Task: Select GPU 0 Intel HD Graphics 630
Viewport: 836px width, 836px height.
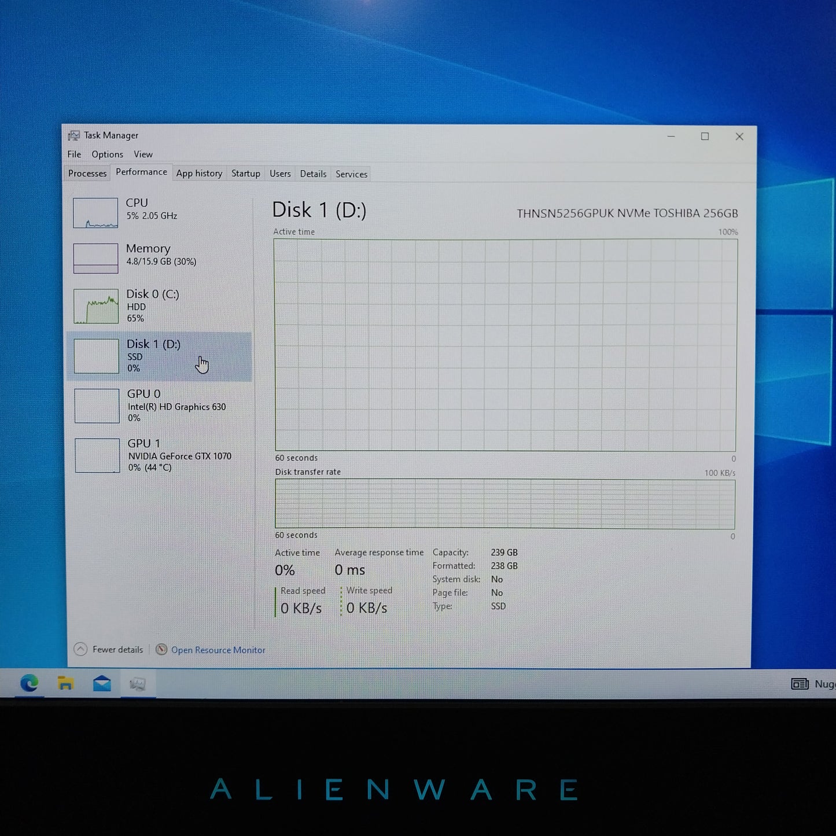Action: [159, 406]
